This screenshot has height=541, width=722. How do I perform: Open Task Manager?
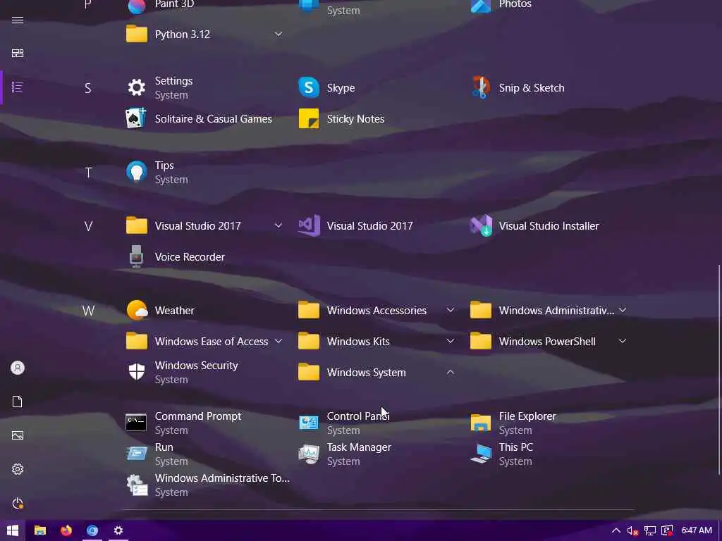pos(377,454)
